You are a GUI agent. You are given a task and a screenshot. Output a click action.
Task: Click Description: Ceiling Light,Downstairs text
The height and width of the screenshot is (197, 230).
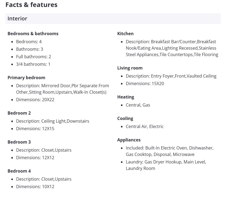(52, 121)
